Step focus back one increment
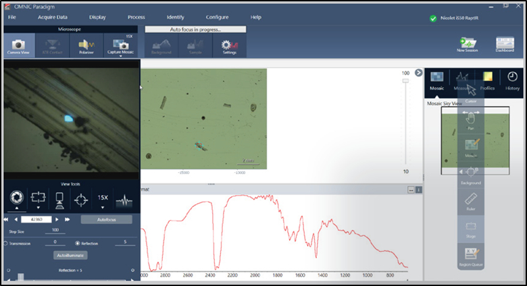The height and width of the screenshot is (286, 527). pos(16,219)
